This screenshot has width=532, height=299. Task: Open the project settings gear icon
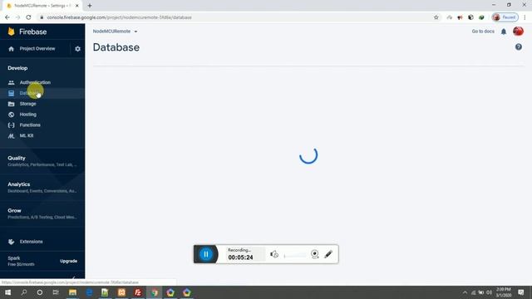click(77, 49)
